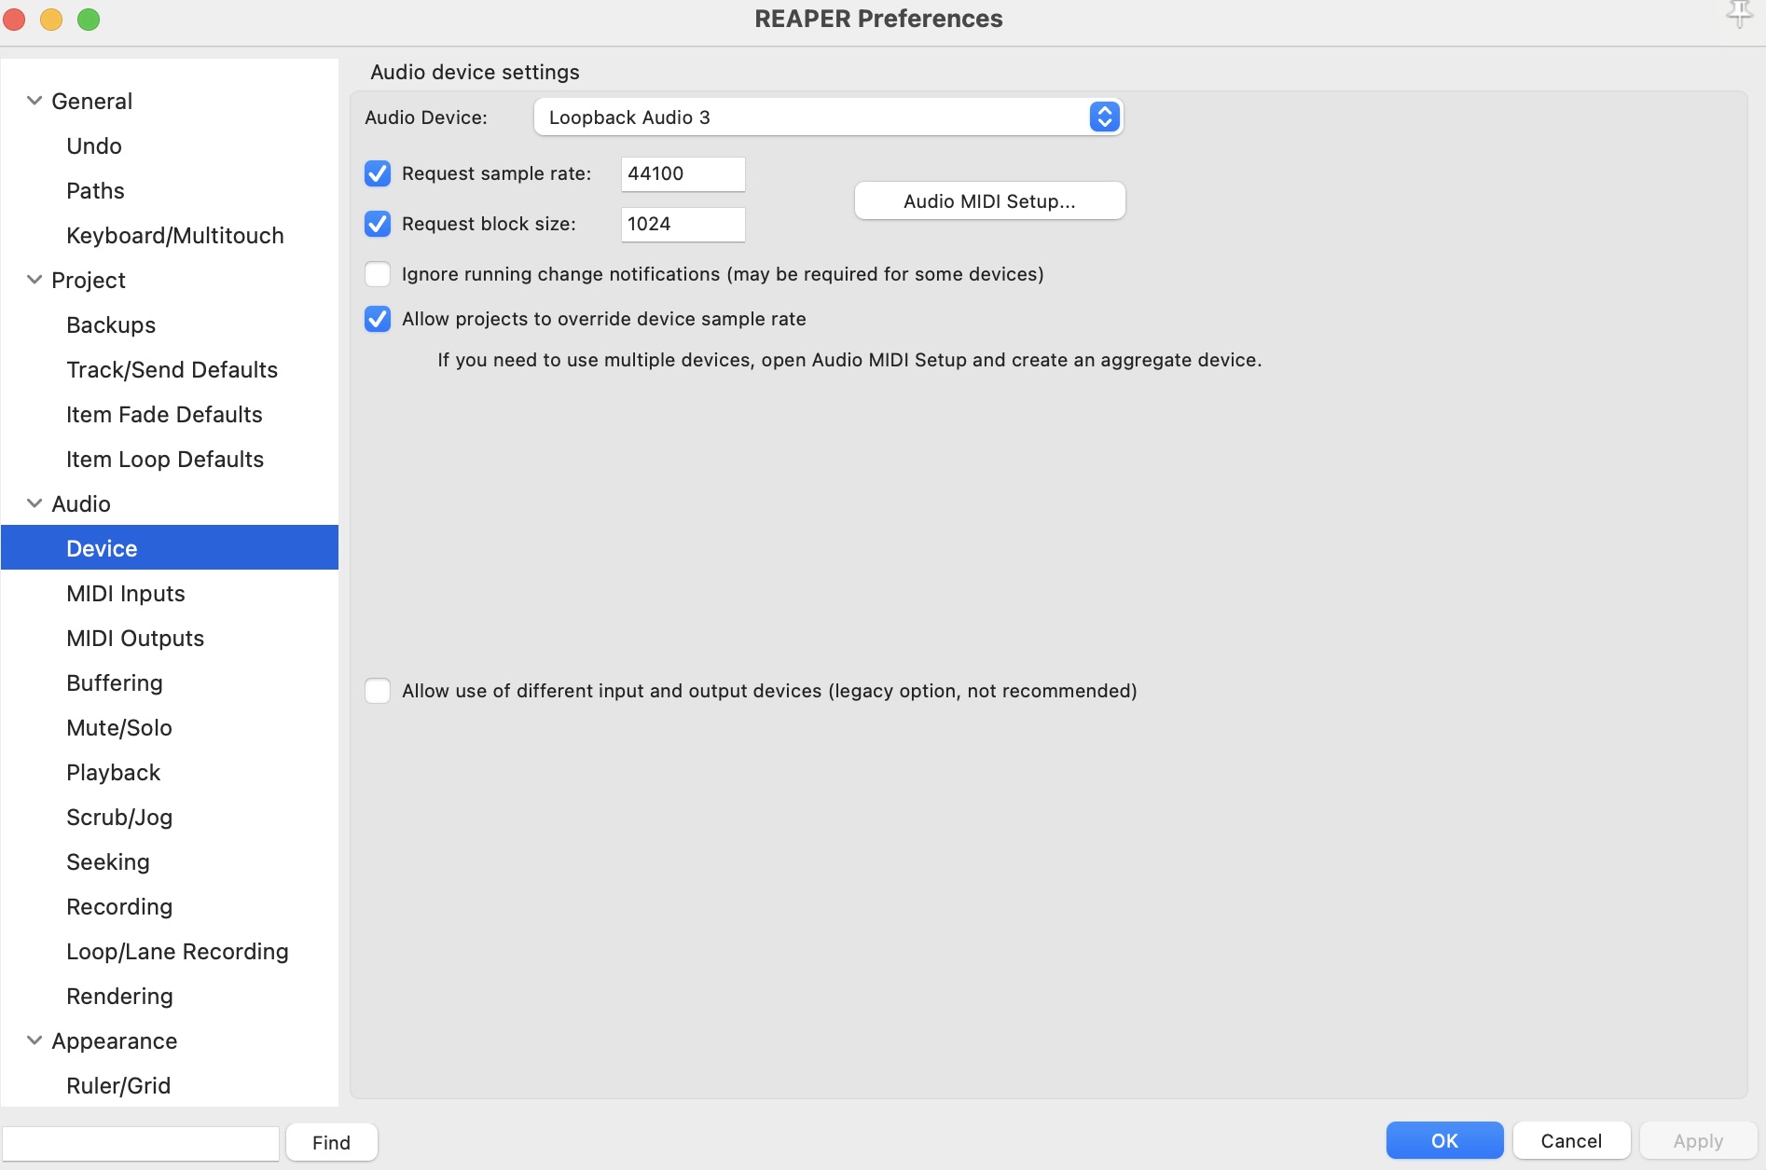Screen dimensions: 1766x1170
Task: Click the aggregate device hint text
Action: pyautogui.click(x=849, y=360)
